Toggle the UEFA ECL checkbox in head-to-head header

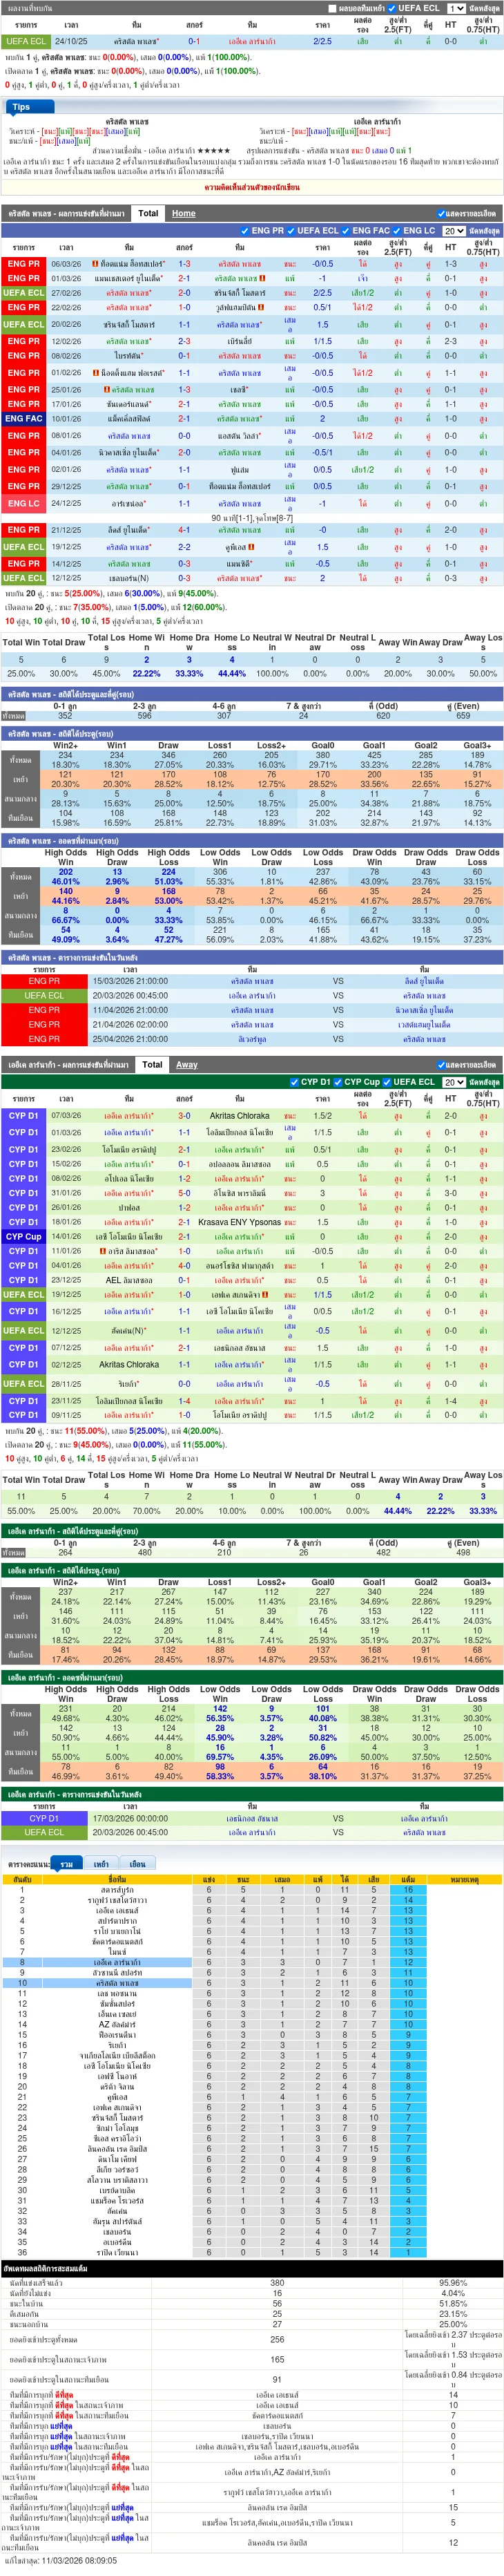(391, 9)
